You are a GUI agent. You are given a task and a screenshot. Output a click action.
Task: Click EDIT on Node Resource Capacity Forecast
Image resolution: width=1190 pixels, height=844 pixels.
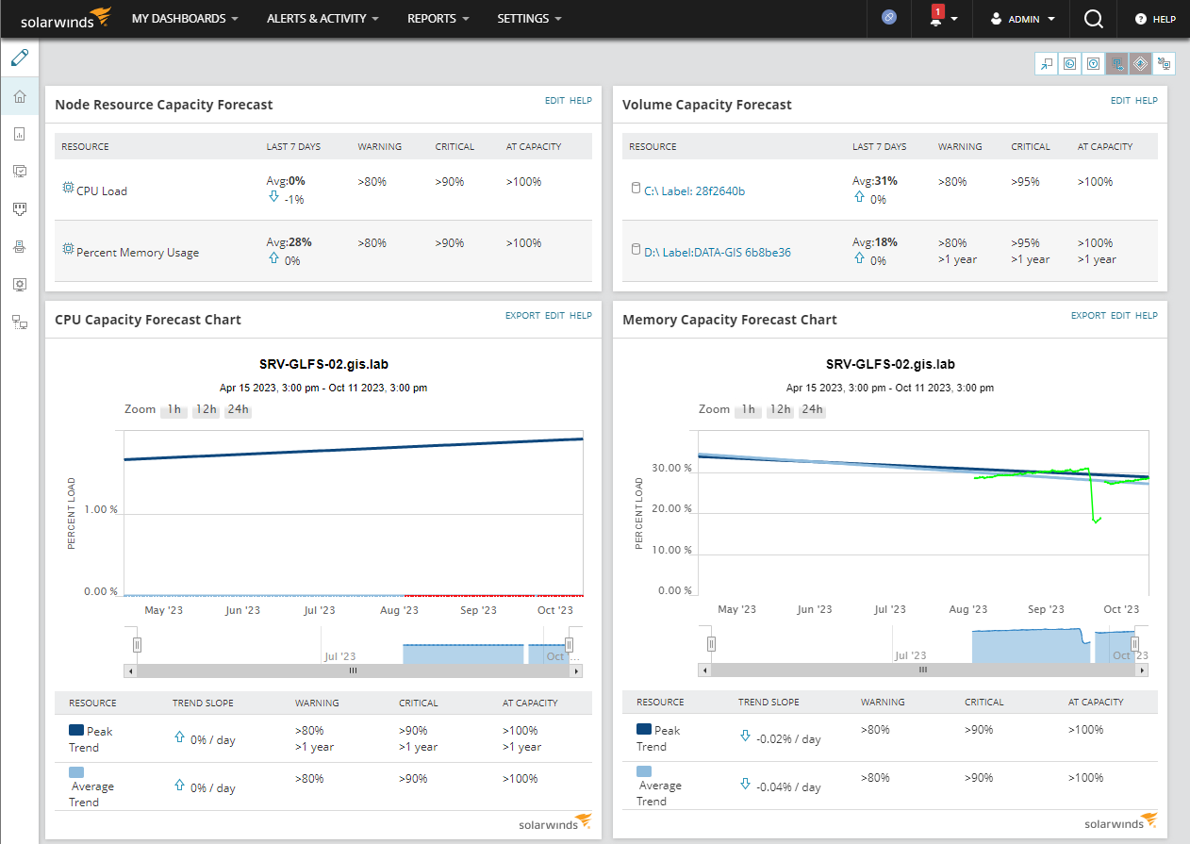(x=554, y=101)
